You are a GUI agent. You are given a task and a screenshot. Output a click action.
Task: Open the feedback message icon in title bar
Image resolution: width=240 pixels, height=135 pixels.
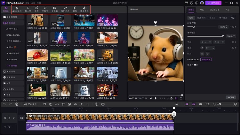click(x=191, y=3)
